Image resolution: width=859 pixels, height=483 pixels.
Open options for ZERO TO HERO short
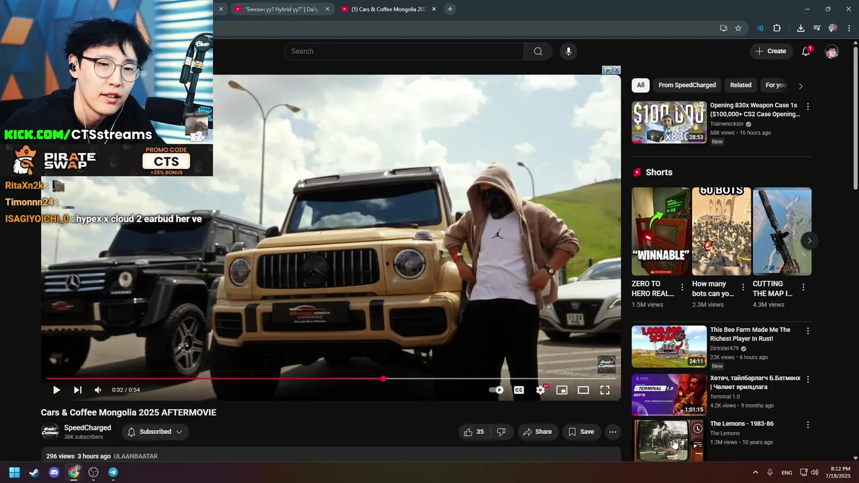pyautogui.click(x=682, y=287)
